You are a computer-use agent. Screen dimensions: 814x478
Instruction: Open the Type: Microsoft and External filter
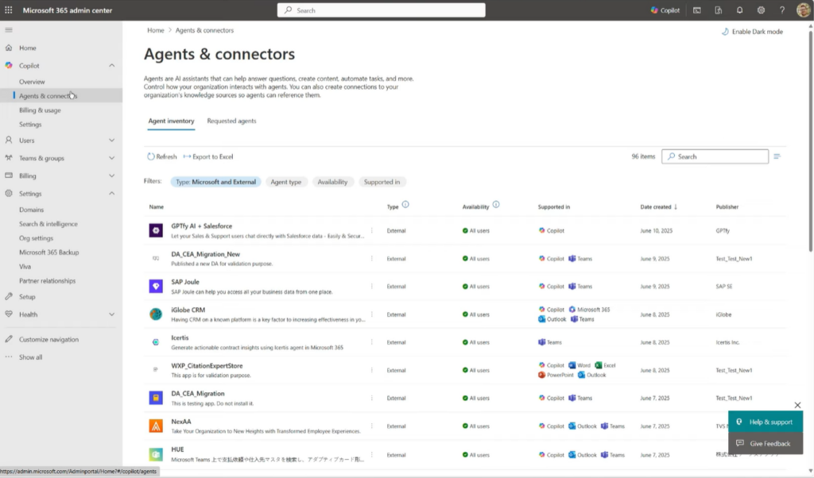pyautogui.click(x=215, y=182)
